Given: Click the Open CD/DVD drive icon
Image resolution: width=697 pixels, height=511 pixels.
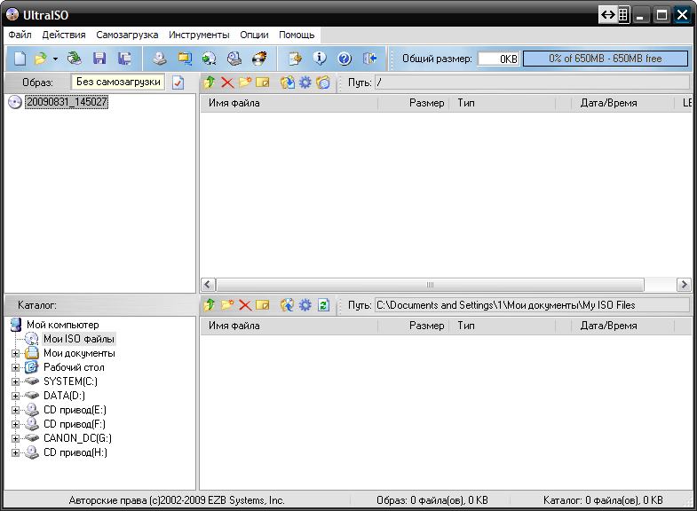Looking at the screenshot, I should click(x=75, y=59).
